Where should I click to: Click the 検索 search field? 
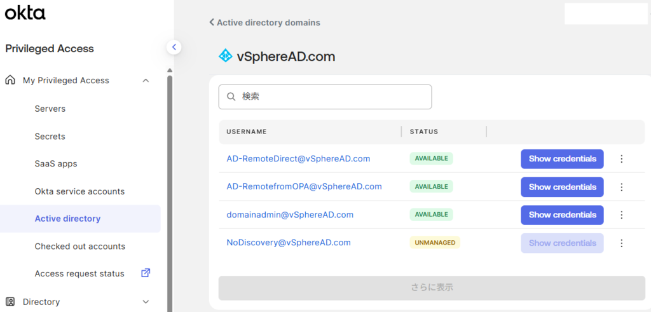pos(325,97)
